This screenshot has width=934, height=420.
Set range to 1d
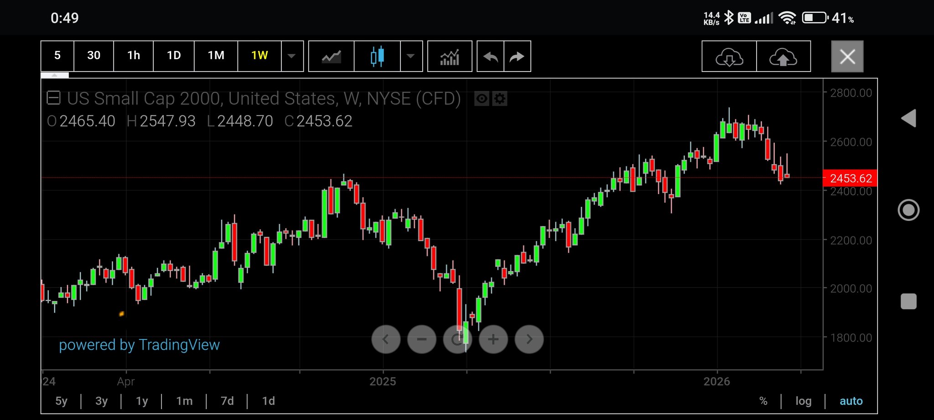pos(269,401)
